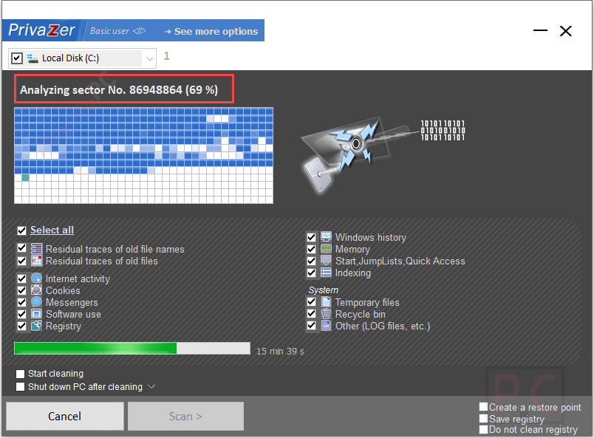The image size is (594, 438).
Task: Click the Scan > button
Action: [x=185, y=416]
